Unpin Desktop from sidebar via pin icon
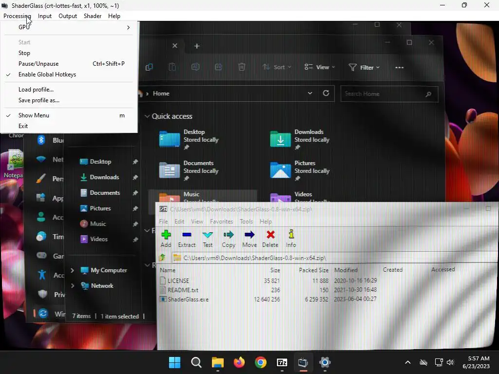The image size is (499, 374). tap(135, 162)
